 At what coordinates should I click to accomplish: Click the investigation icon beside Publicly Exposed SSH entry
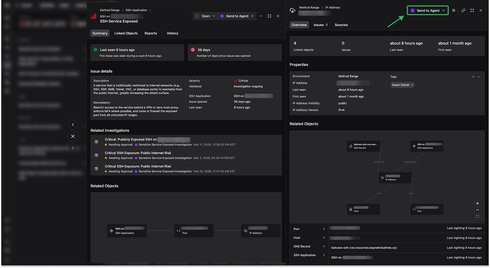coord(96,142)
